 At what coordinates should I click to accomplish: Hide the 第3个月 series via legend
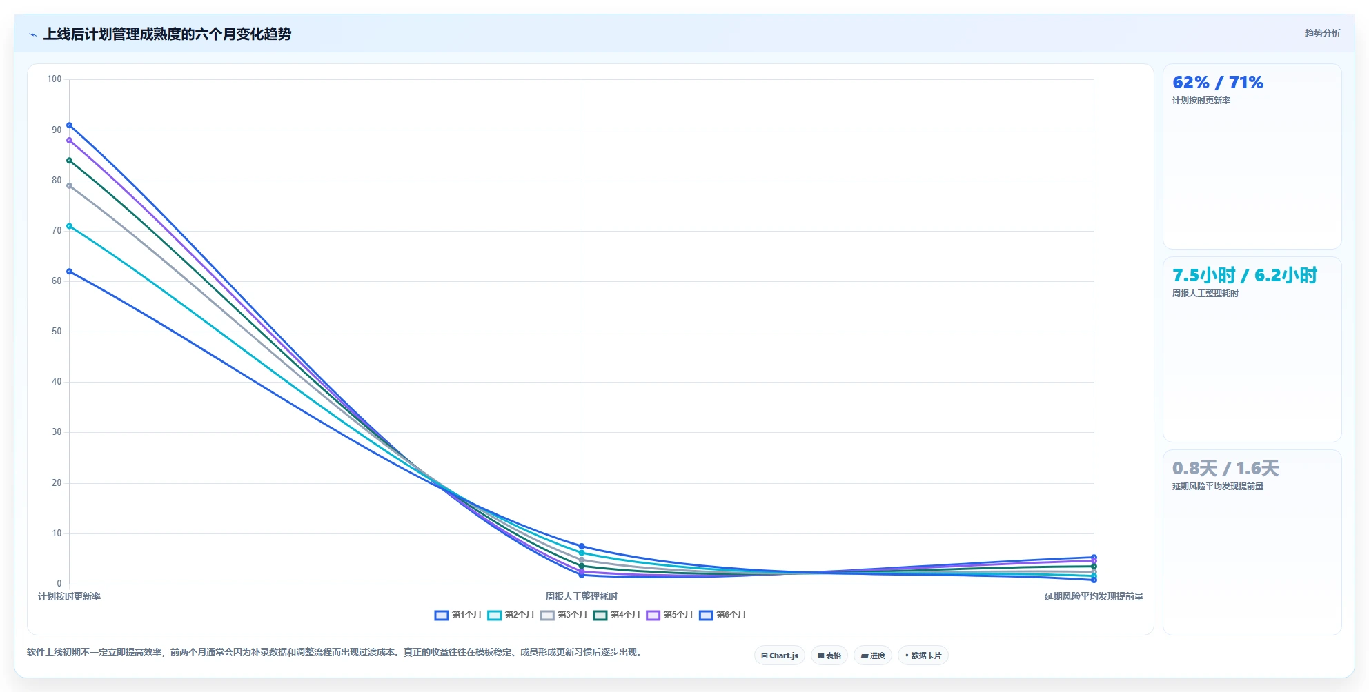(x=564, y=615)
